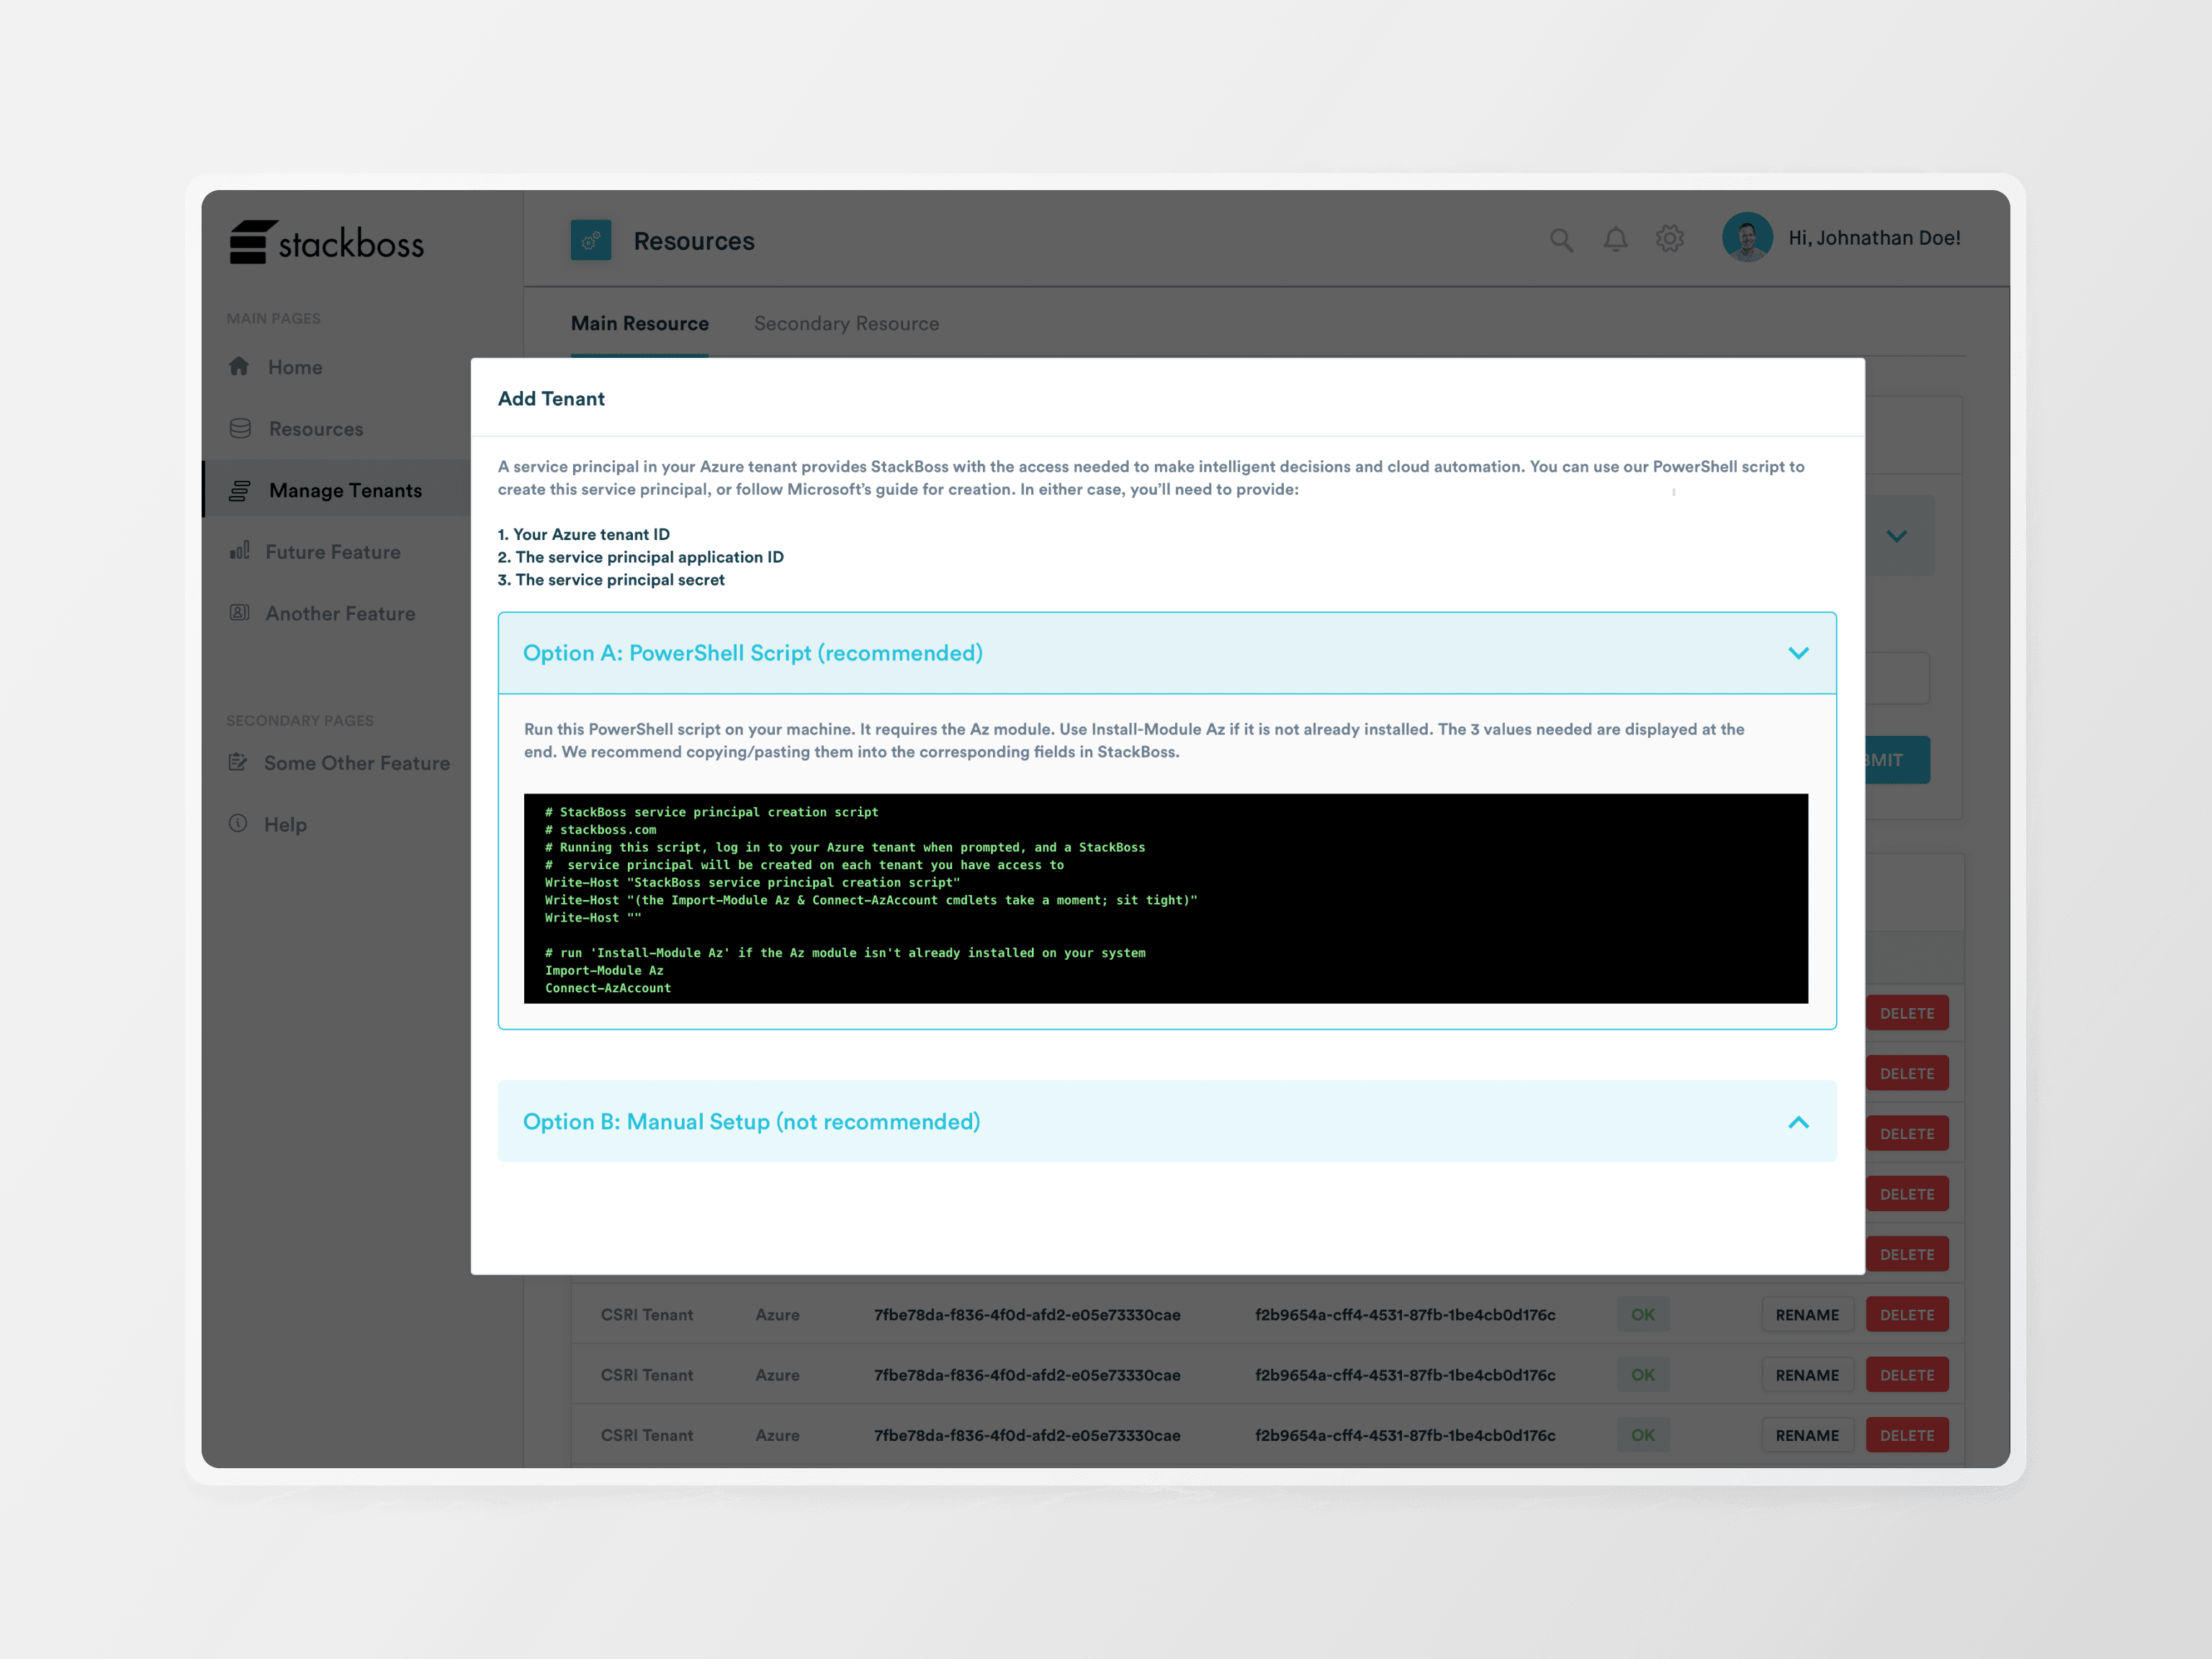Open the dropdown chevron behind the dialog
The width and height of the screenshot is (2212, 1659).
(1896, 536)
